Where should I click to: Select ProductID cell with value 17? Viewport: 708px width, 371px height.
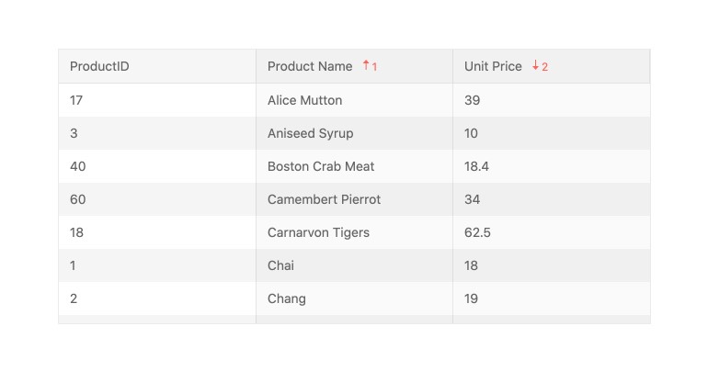point(76,100)
